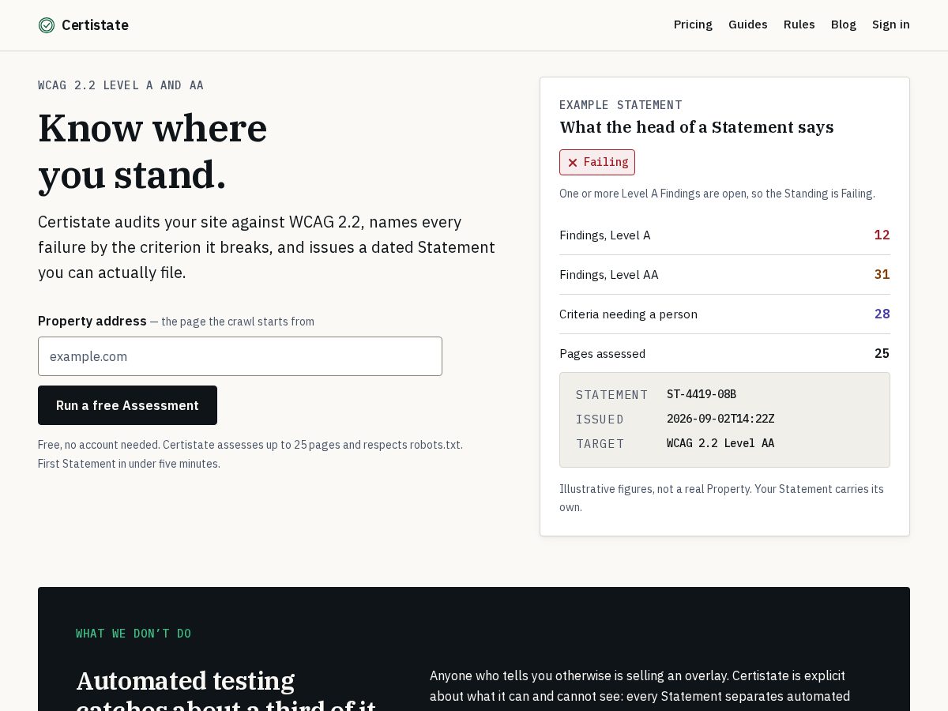Select the Free, no account needed note
The width and height of the screenshot is (948, 711).
pos(250,454)
